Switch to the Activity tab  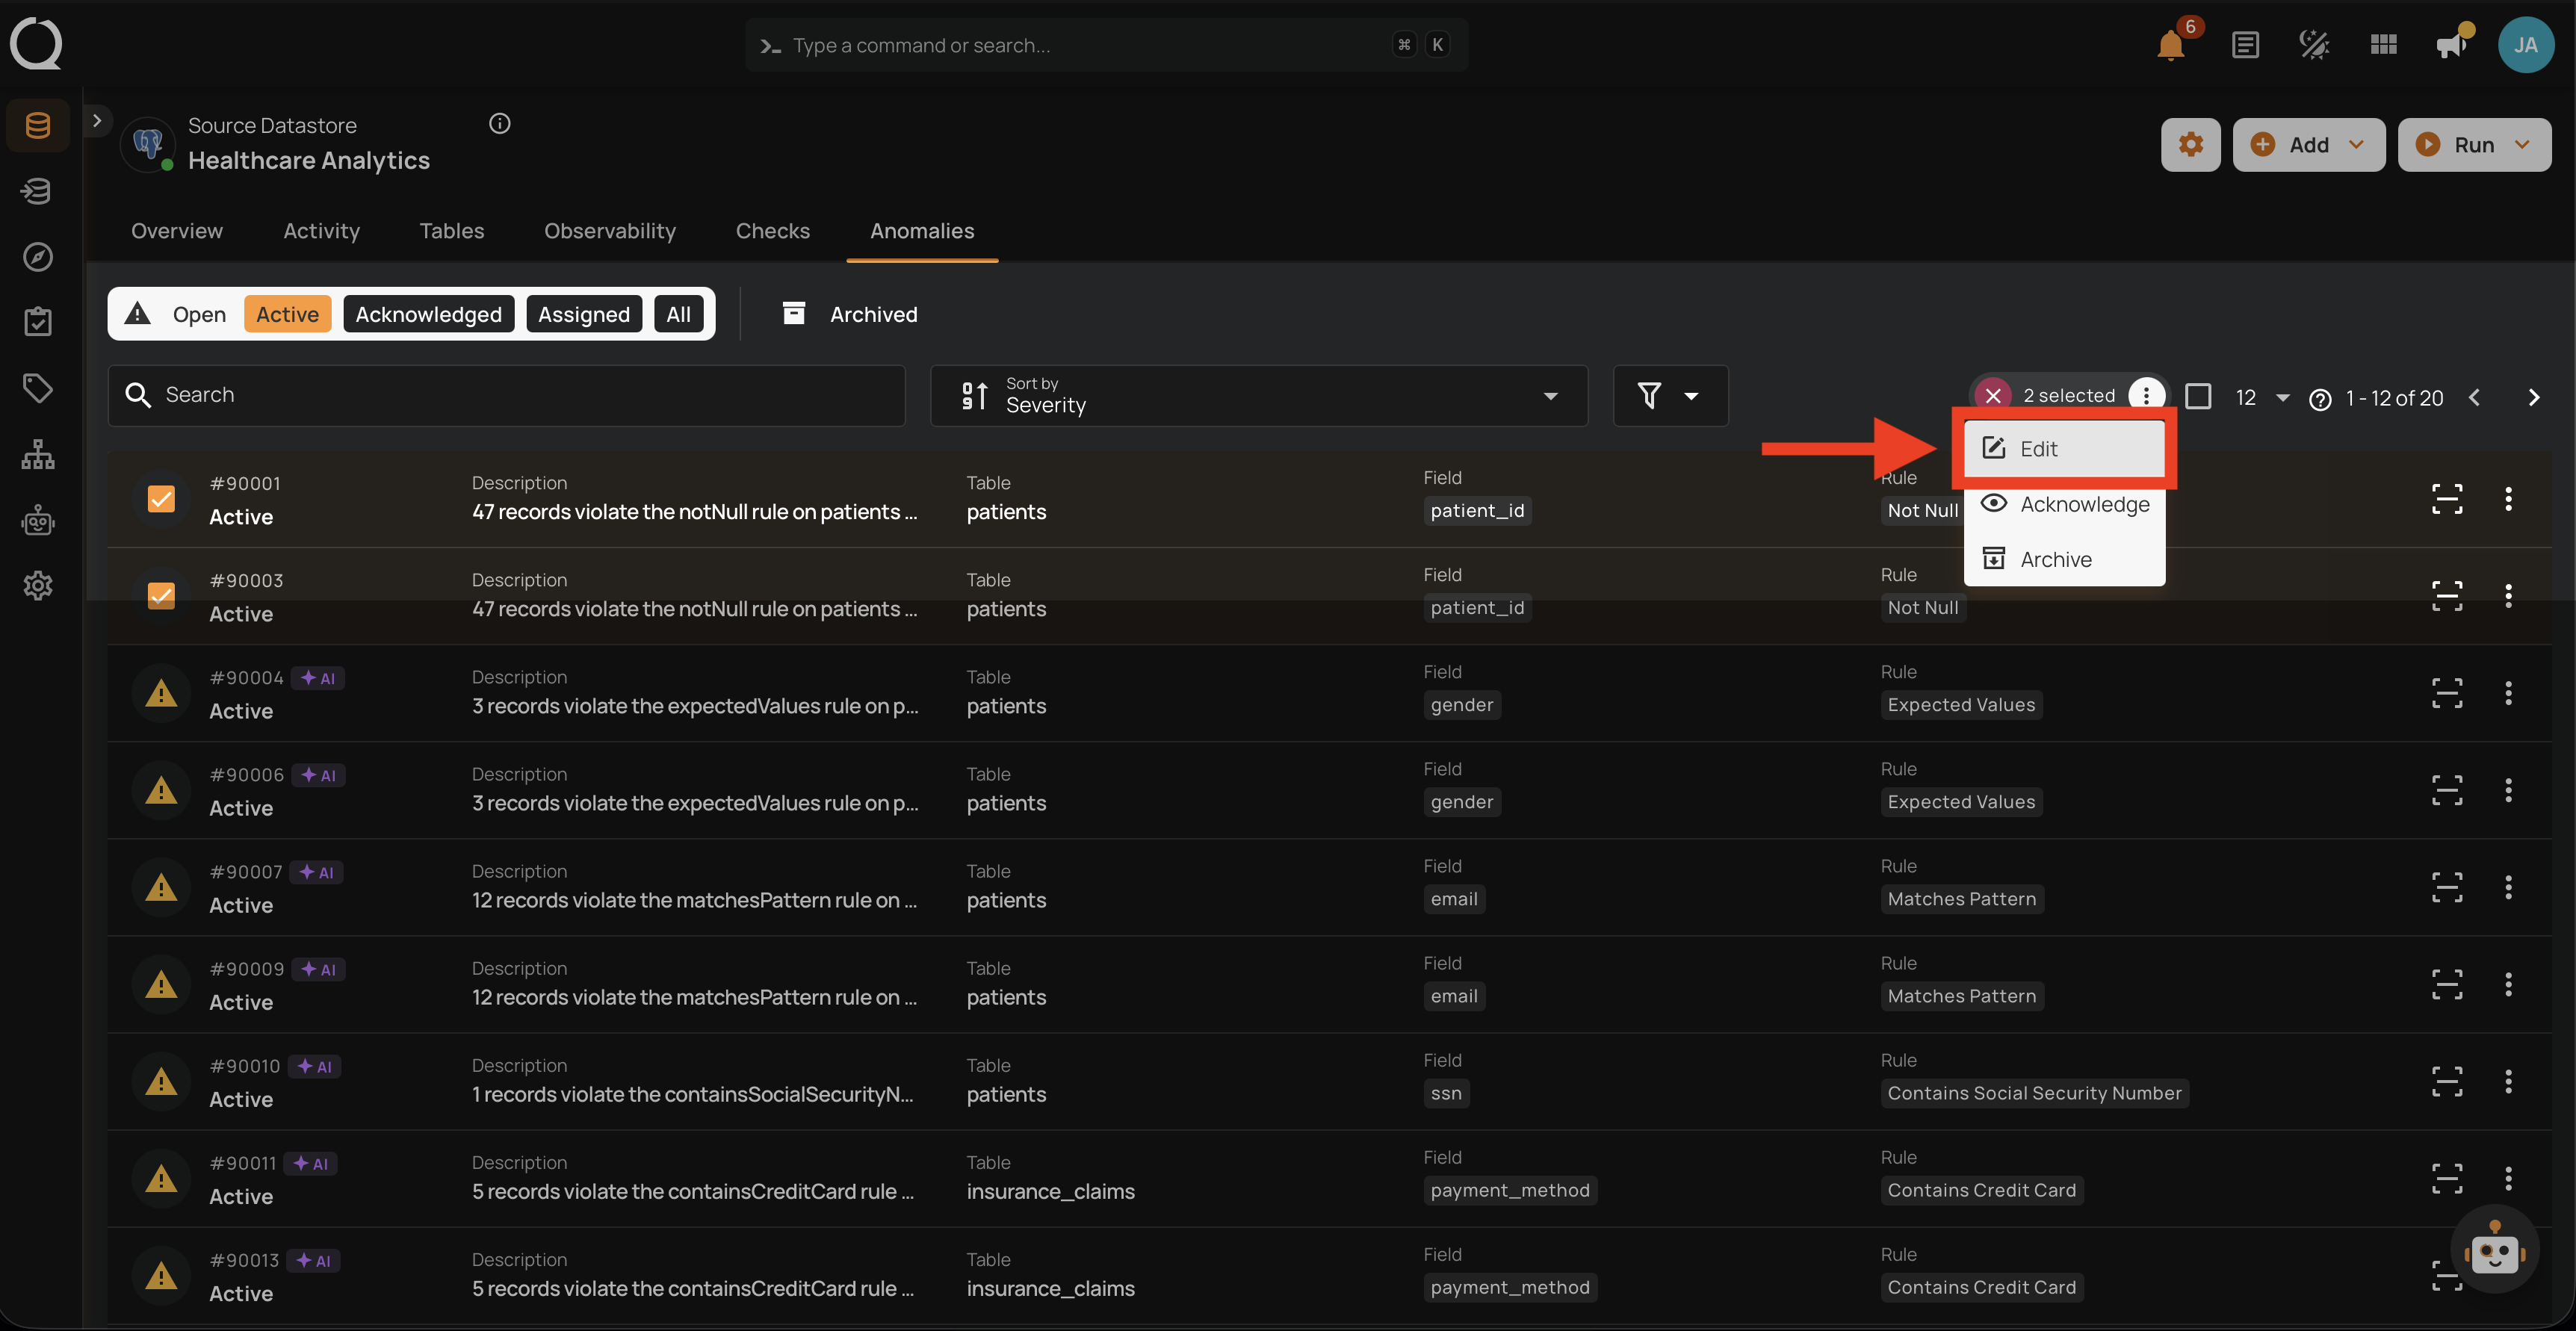[321, 231]
